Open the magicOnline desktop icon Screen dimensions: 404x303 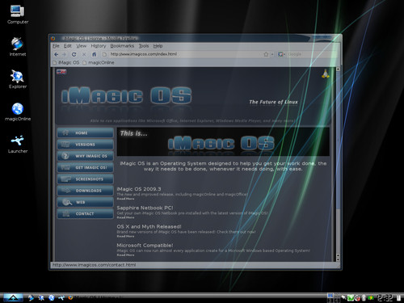[x=18, y=112]
